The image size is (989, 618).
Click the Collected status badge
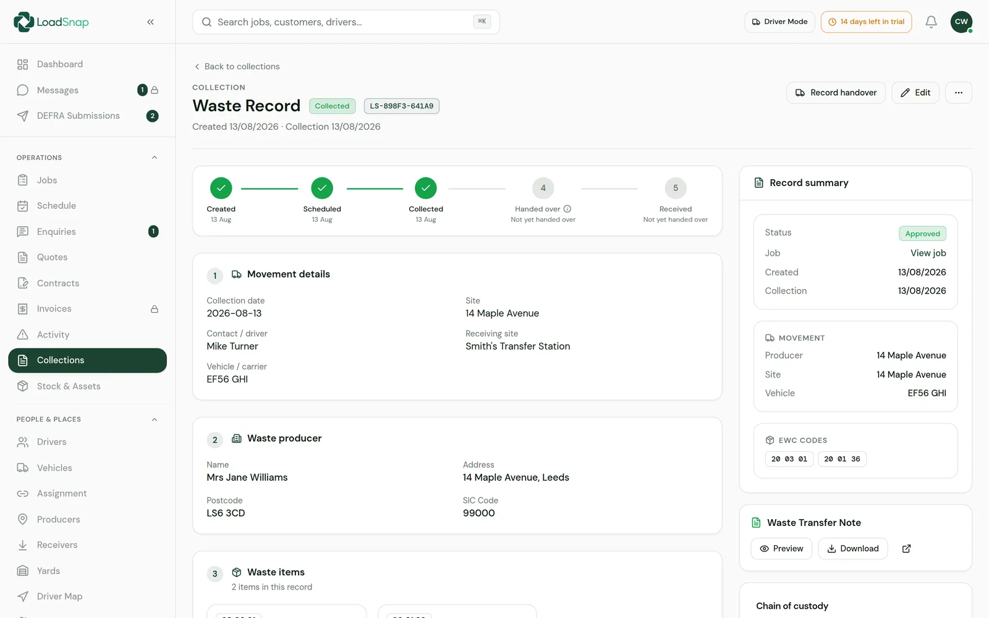(x=332, y=106)
